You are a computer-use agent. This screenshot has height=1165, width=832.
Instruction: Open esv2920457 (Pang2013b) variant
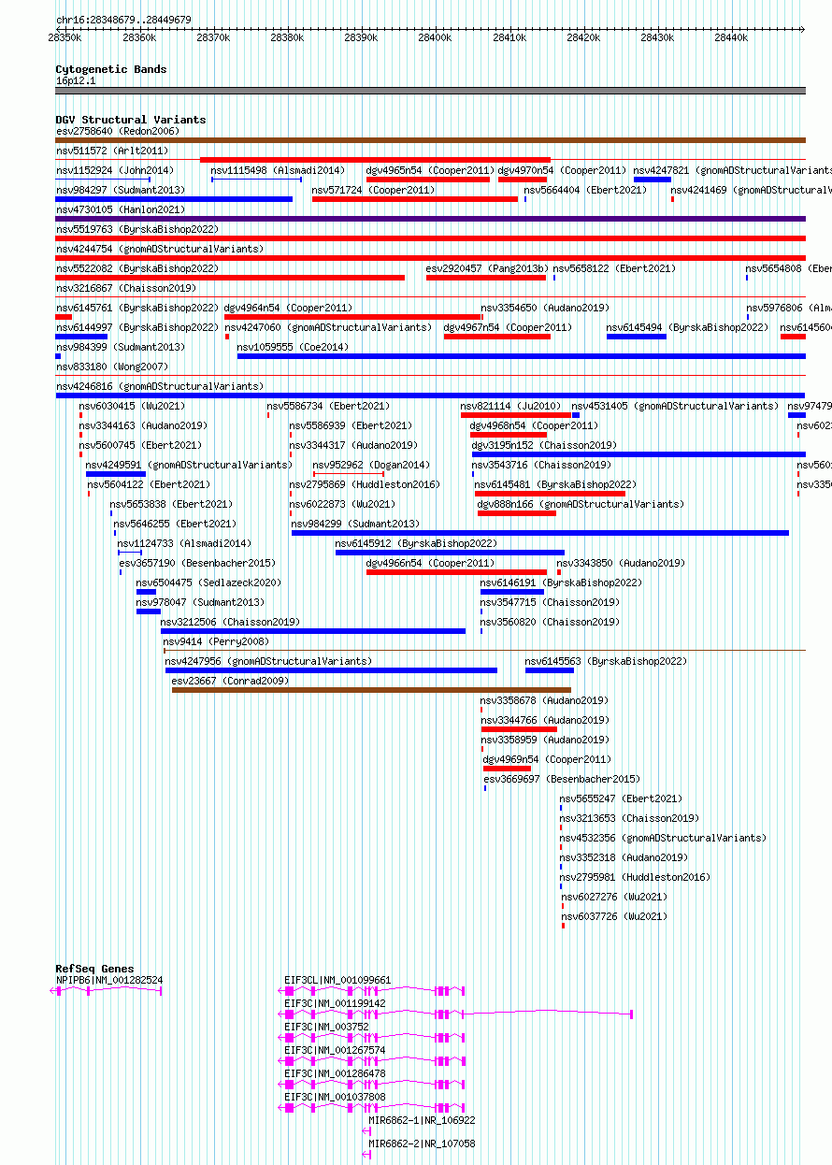click(488, 268)
